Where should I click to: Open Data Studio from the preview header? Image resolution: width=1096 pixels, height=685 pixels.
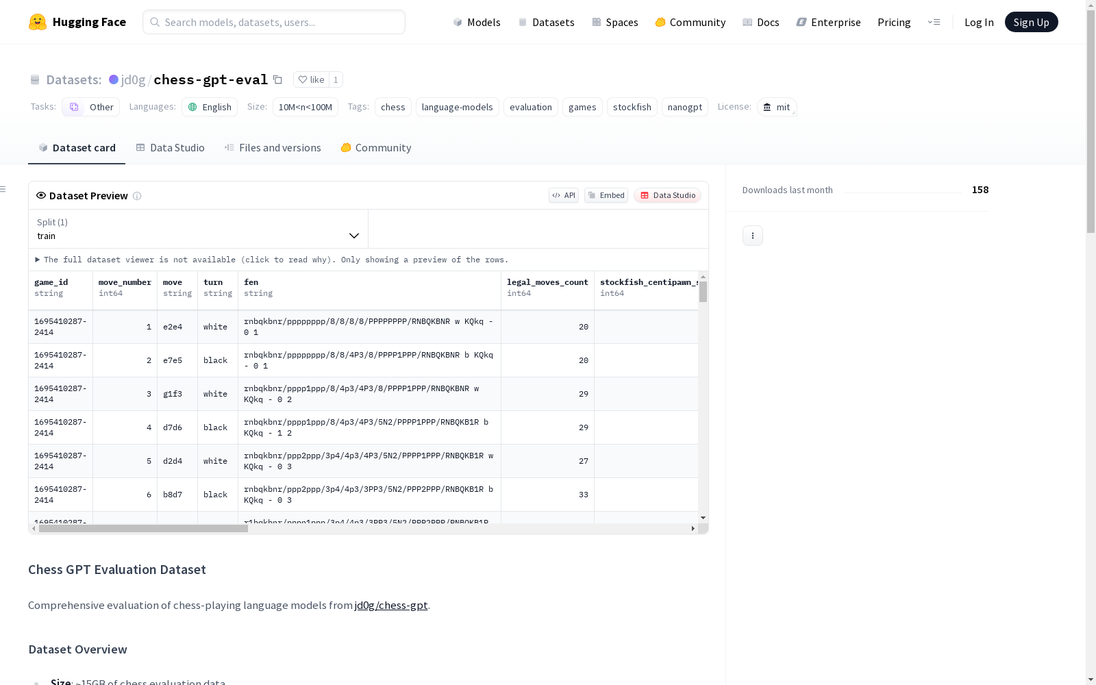(667, 195)
